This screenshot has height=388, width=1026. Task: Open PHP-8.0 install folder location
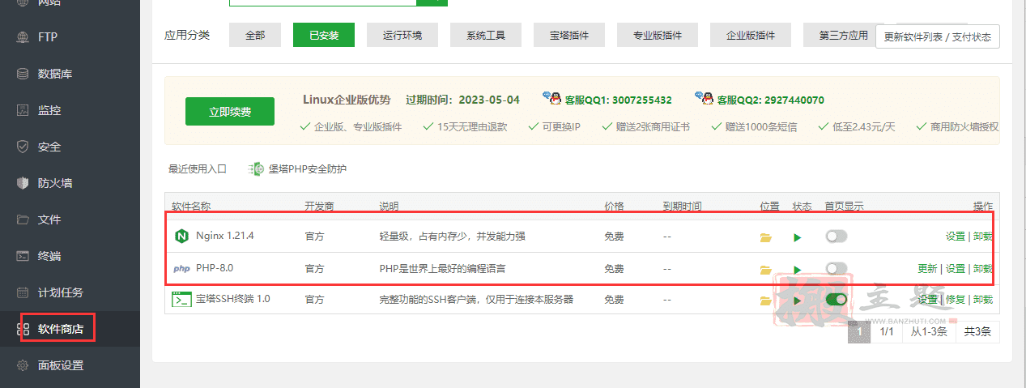[x=765, y=270]
